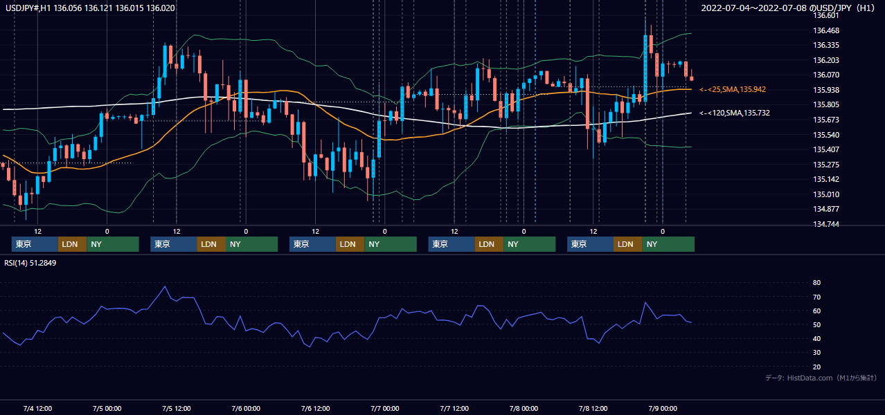Image resolution: width=885 pixels, height=415 pixels.
Task: Click the last NY session box for 7/8
Action: pos(668,244)
